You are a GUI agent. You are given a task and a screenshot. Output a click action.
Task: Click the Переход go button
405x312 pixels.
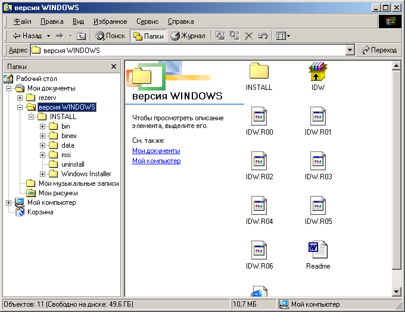pos(379,50)
